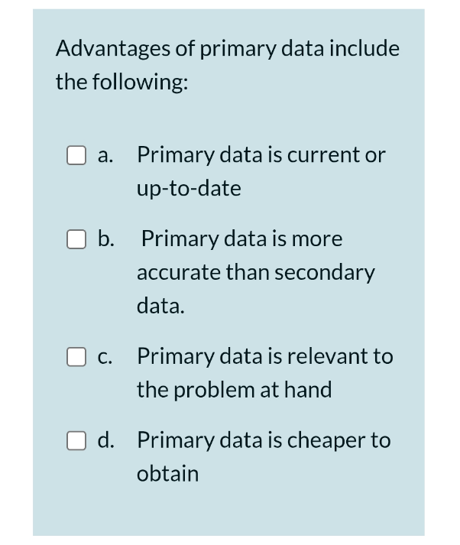The width and height of the screenshot is (460, 545).
Task: Click the line "the problem at hand"
Action: [235, 390]
